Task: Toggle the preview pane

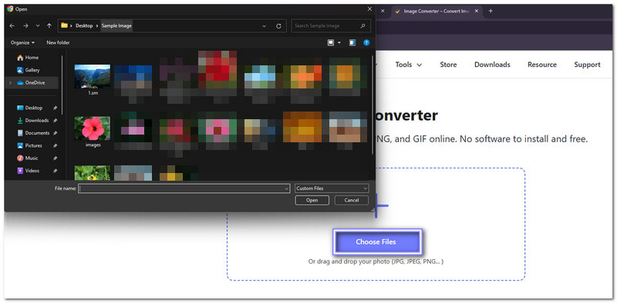Action: pyautogui.click(x=352, y=42)
